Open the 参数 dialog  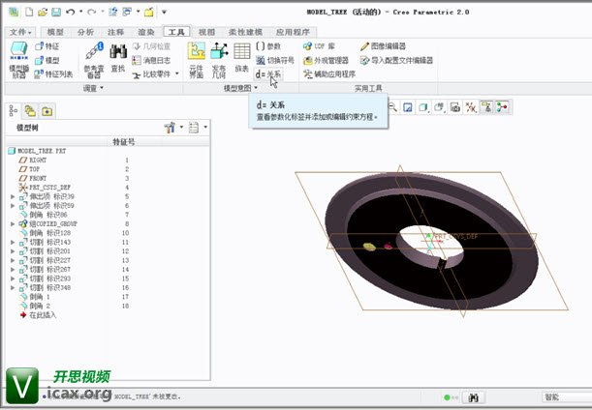(268, 46)
